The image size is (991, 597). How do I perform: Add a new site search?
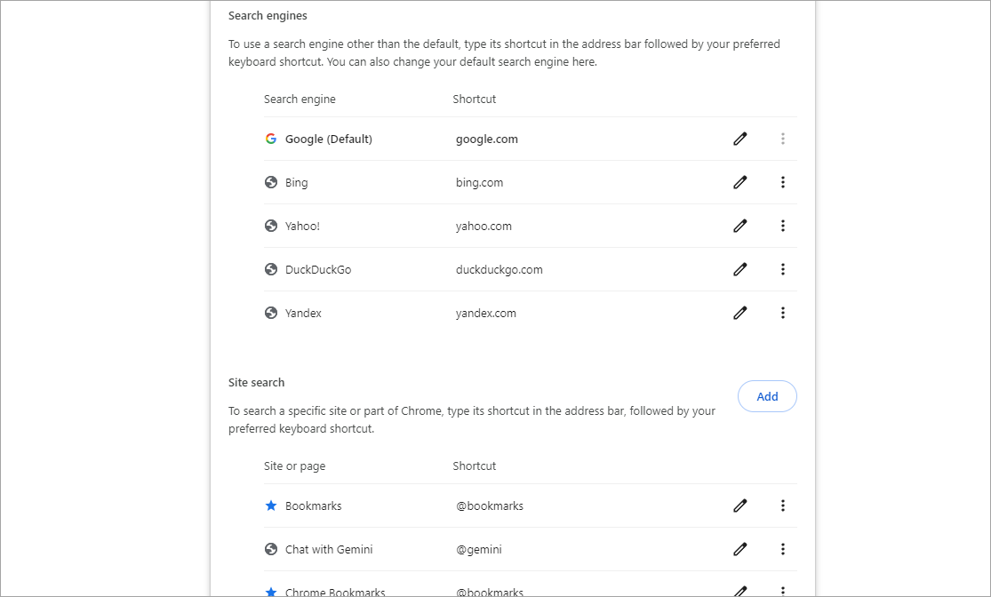[767, 397]
